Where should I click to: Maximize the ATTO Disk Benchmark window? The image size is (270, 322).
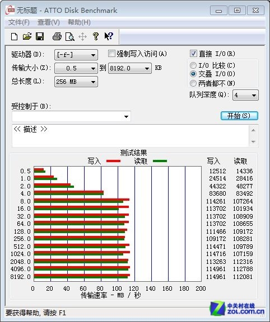(237, 11)
